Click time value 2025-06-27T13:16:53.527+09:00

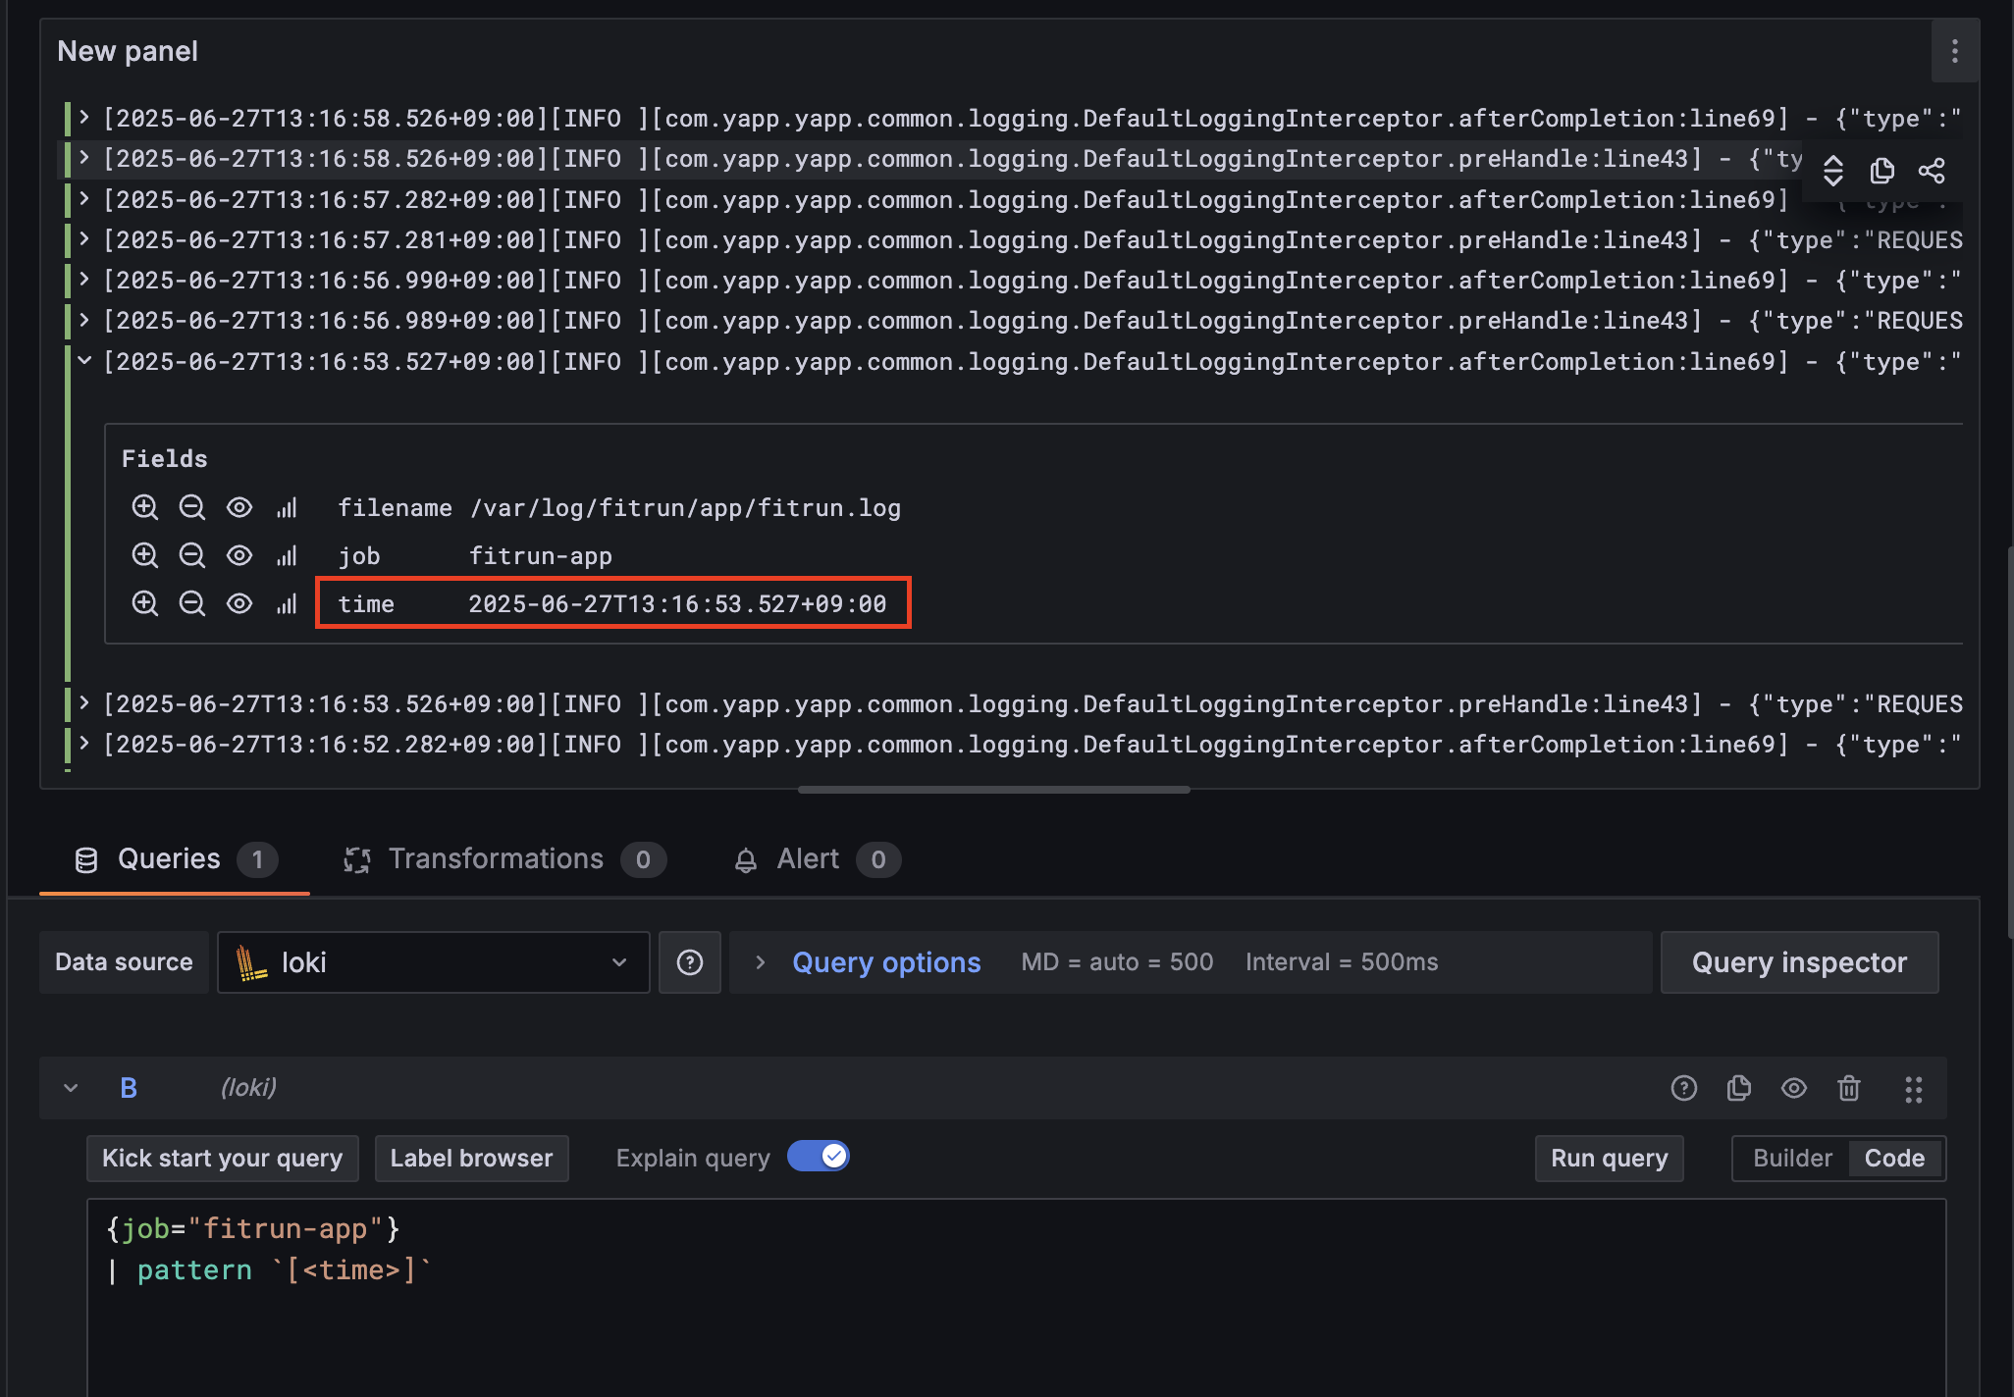pos(677,603)
